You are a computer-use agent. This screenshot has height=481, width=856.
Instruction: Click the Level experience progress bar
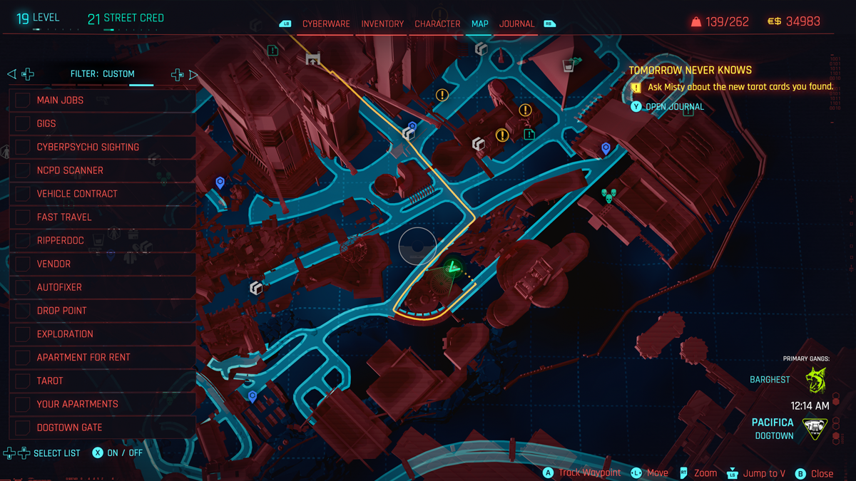pyautogui.click(x=43, y=30)
